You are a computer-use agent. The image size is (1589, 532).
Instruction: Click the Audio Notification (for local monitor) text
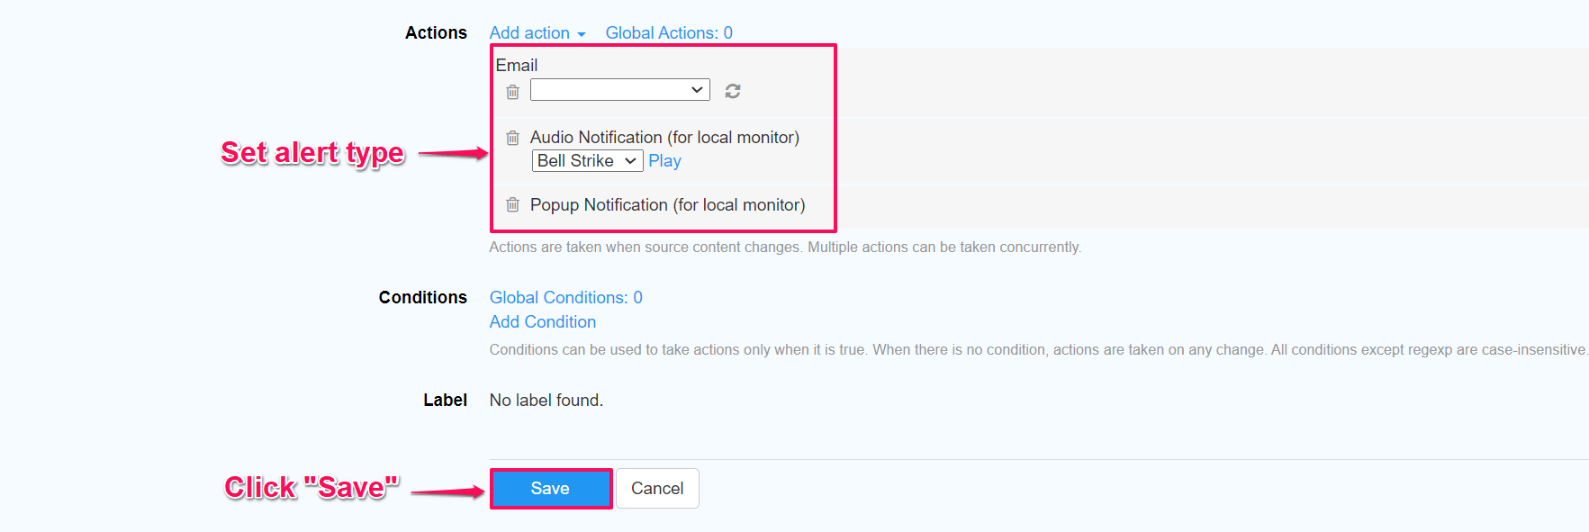[x=664, y=138]
